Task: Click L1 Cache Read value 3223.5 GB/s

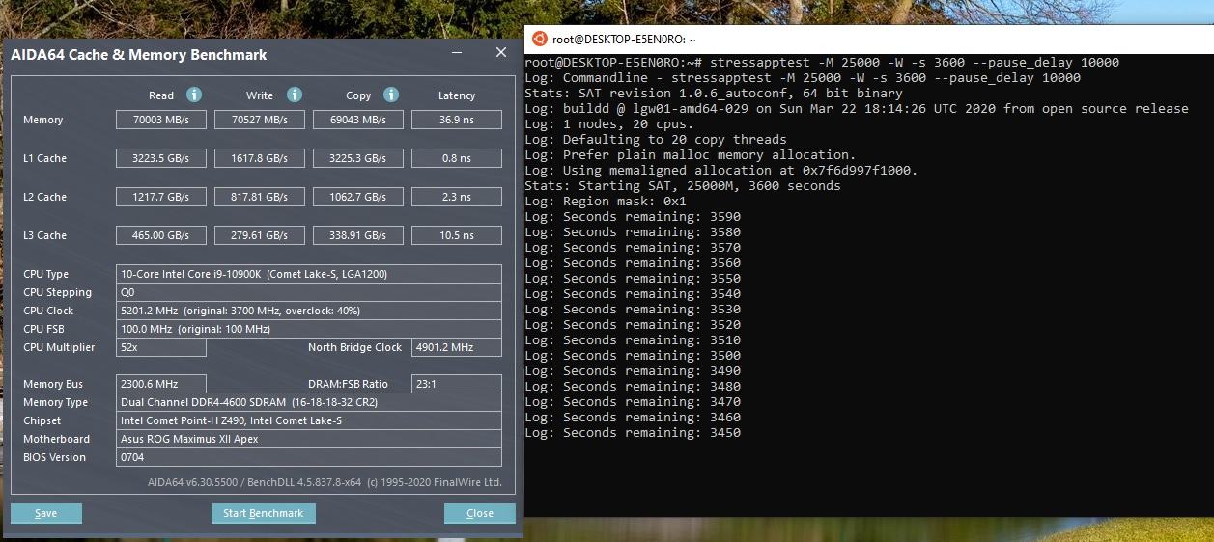Action: click(x=161, y=158)
